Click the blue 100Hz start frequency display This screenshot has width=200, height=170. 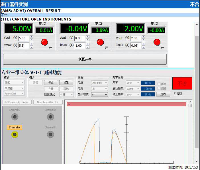pyautogui.click(x=148, y=89)
